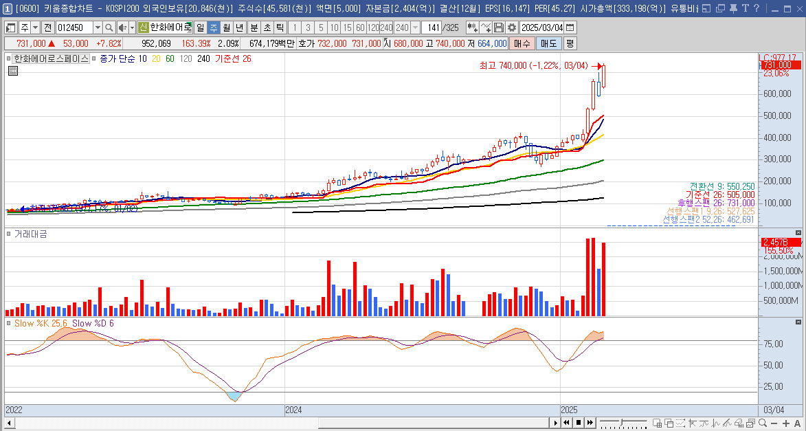Click the dotted selection chart icon

point(680,423)
